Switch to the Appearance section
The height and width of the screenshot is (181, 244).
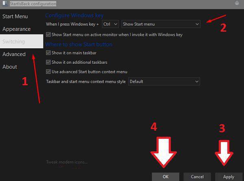pyautogui.click(x=17, y=29)
